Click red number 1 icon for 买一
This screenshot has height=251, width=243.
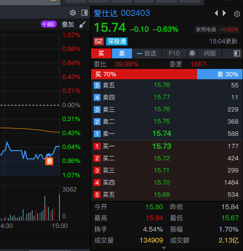[97, 146]
